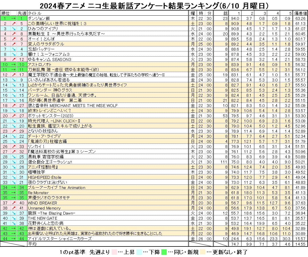The image size is (308, 257).
Task: Click the sideways arrow in the ダンジョン飯 row
Action: tap(13, 18)
